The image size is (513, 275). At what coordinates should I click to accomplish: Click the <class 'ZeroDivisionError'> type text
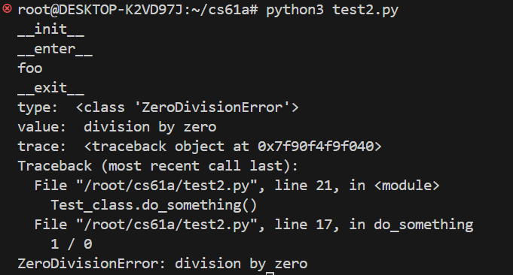pyautogui.click(x=187, y=107)
